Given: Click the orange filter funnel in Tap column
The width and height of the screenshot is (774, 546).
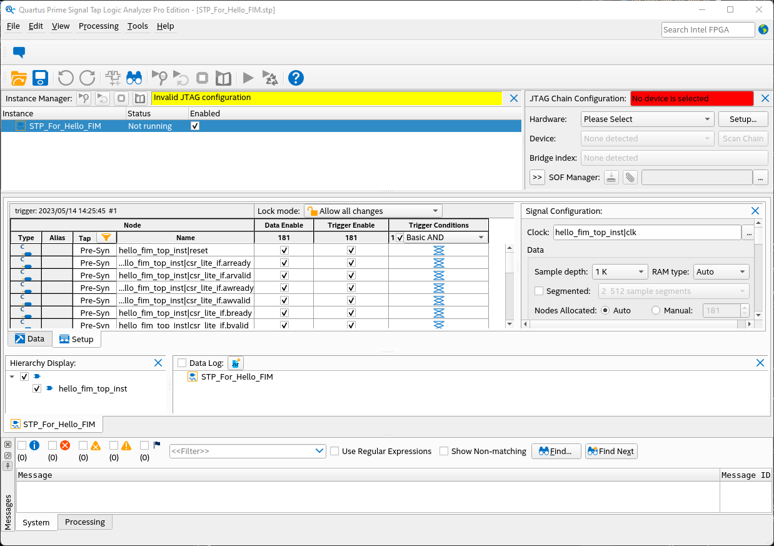Looking at the screenshot, I should click(x=106, y=238).
